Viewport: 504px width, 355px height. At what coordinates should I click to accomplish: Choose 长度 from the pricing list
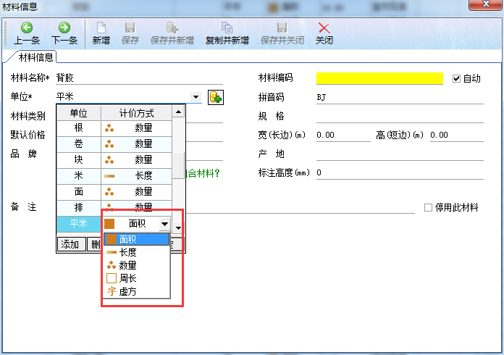[x=128, y=252]
